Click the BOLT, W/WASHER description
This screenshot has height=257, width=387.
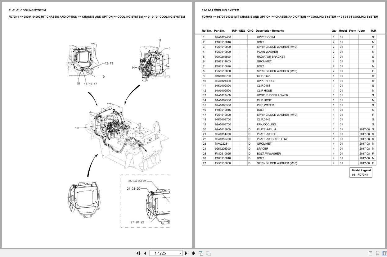pyautogui.click(x=269, y=154)
